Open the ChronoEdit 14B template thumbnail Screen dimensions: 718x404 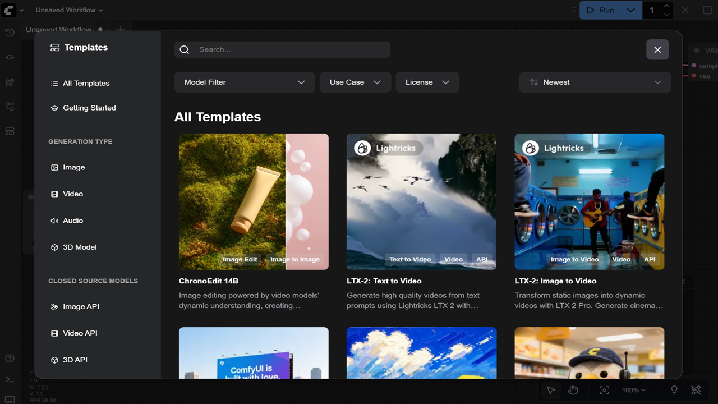tap(254, 201)
